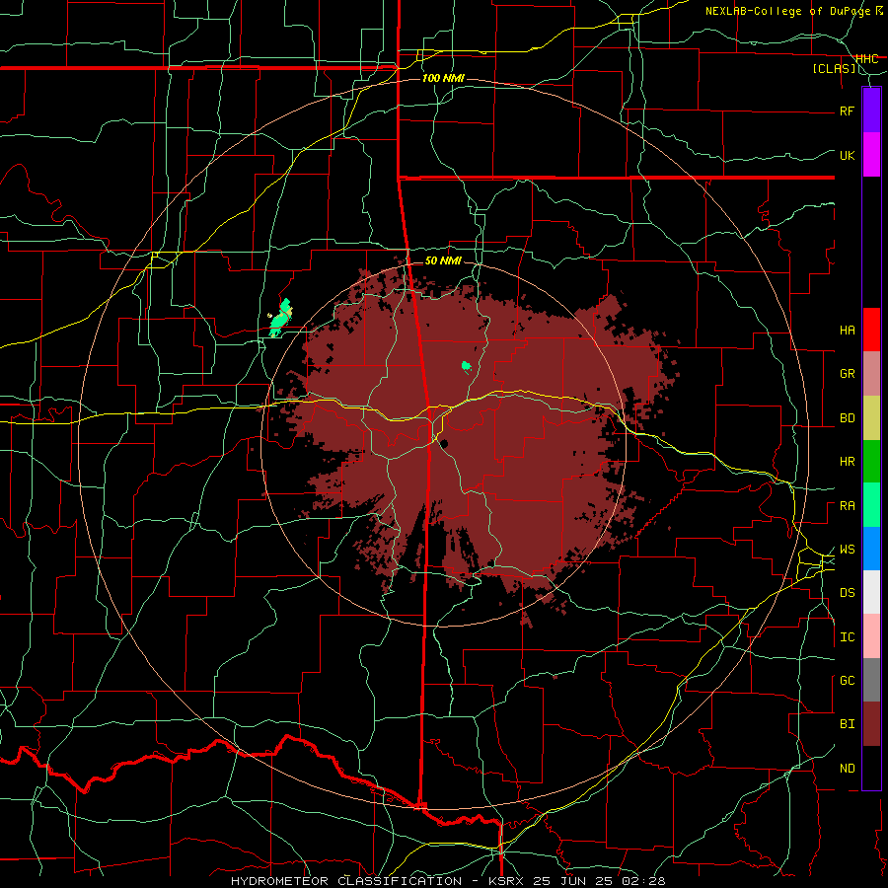The image size is (888, 888).
Task: Click the 'BI' legend label
Action: click(x=848, y=724)
